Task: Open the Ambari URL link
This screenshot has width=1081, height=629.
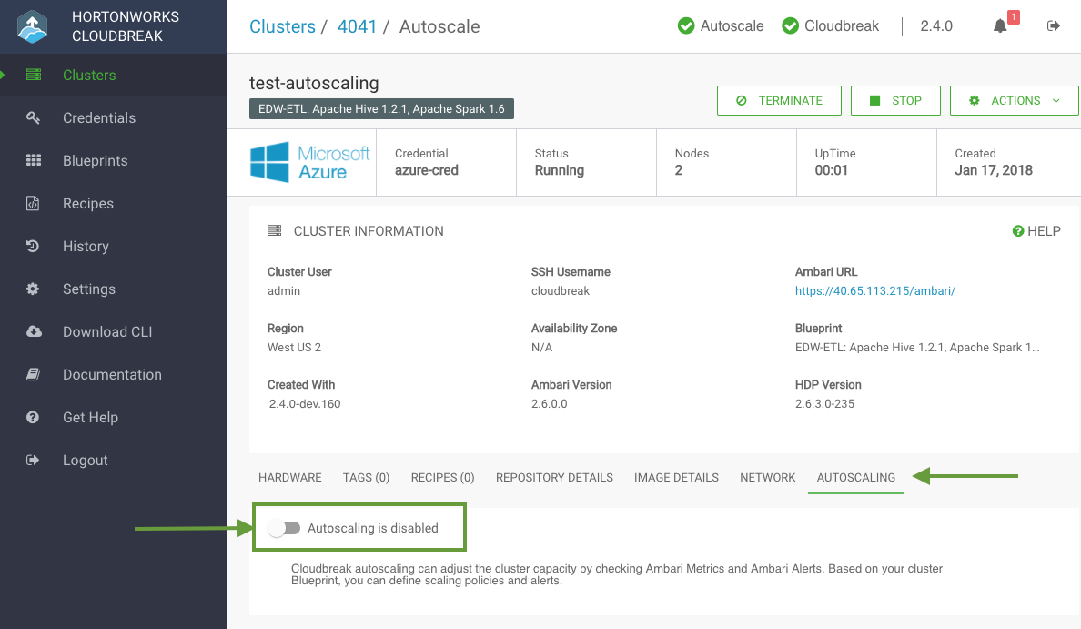Action: click(x=874, y=291)
